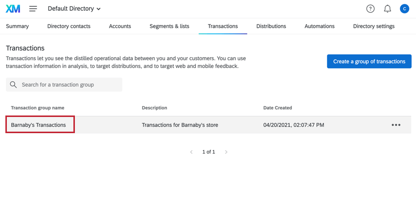
Task: Select the Accounts tab
Action: [x=120, y=26]
